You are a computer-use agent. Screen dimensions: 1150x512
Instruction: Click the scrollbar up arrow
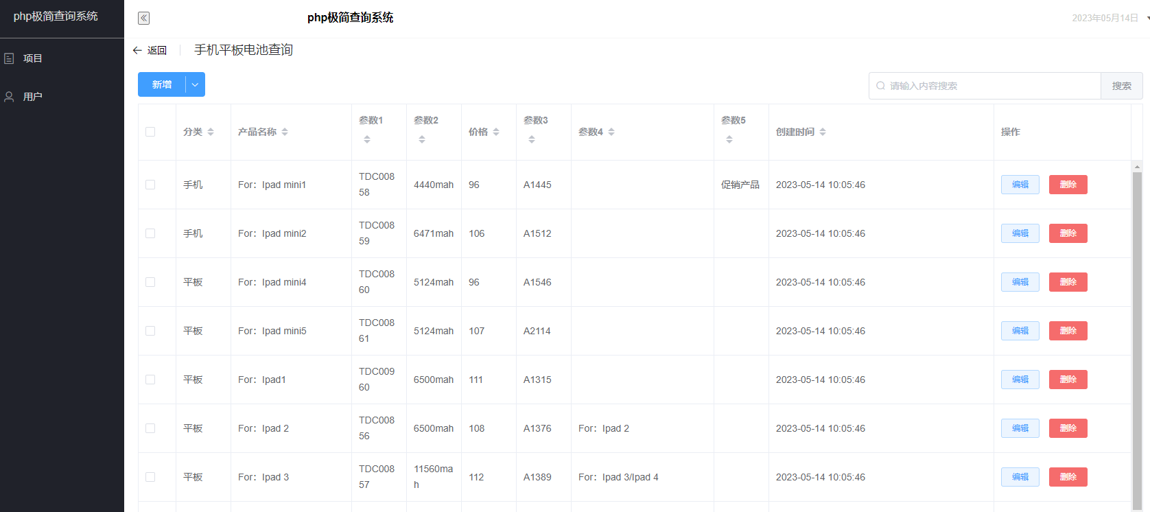pos(1137,167)
